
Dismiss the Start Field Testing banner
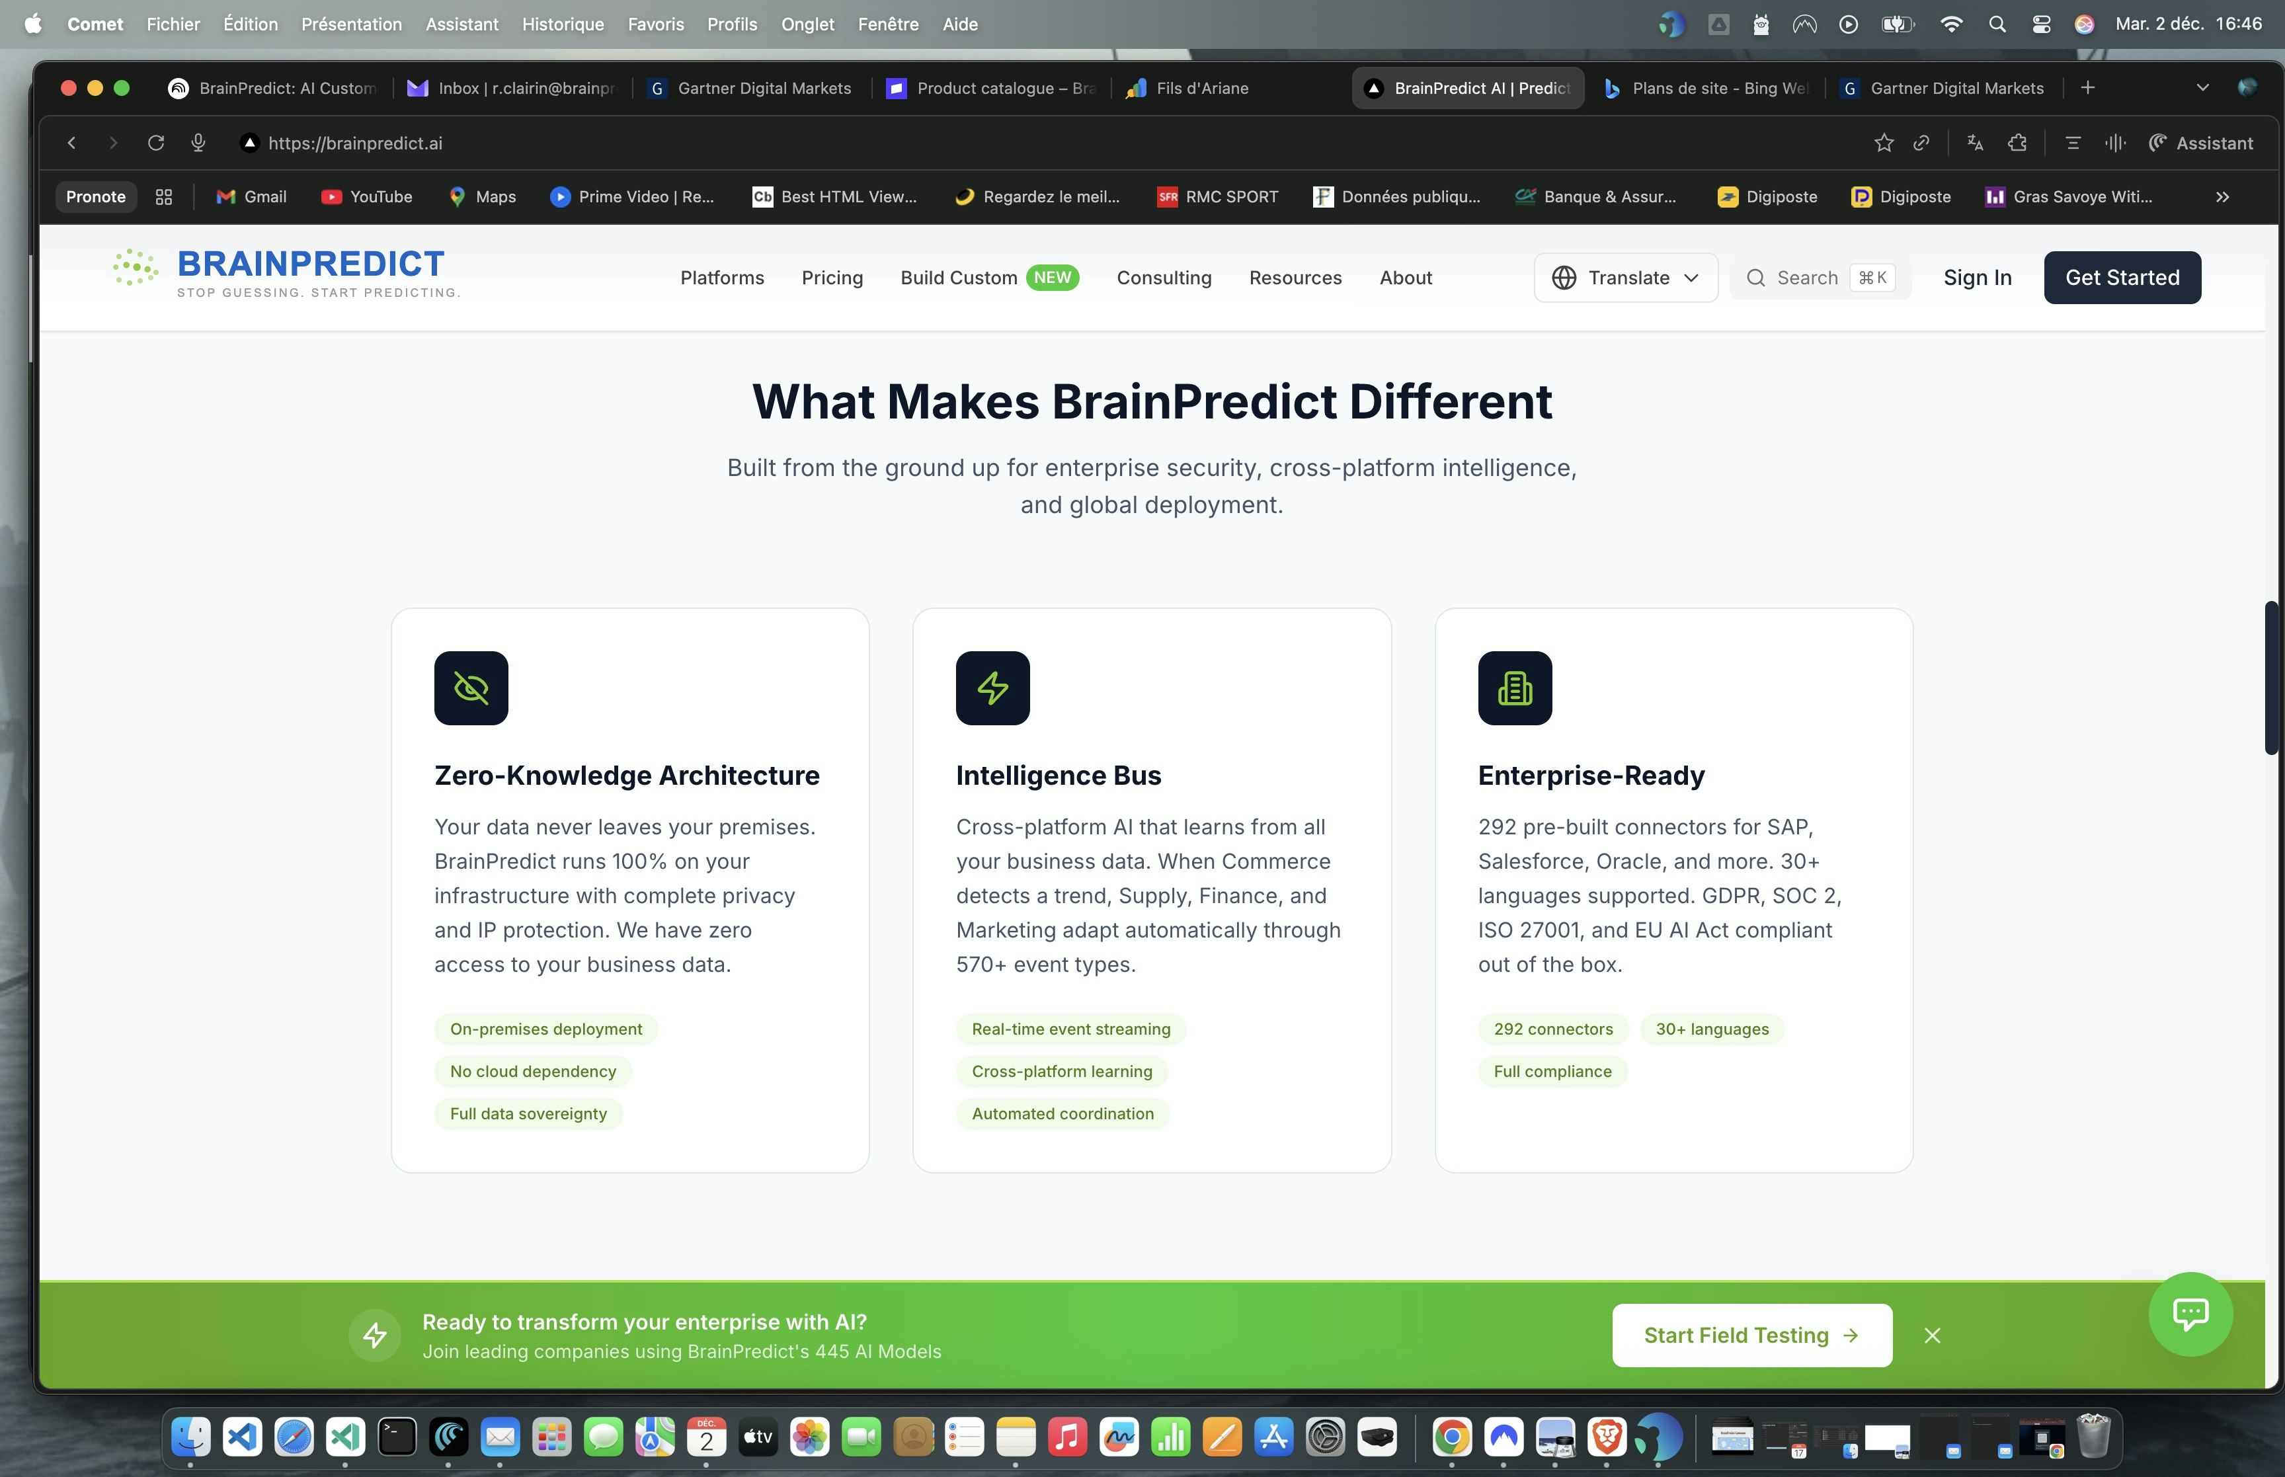pyautogui.click(x=1931, y=1334)
